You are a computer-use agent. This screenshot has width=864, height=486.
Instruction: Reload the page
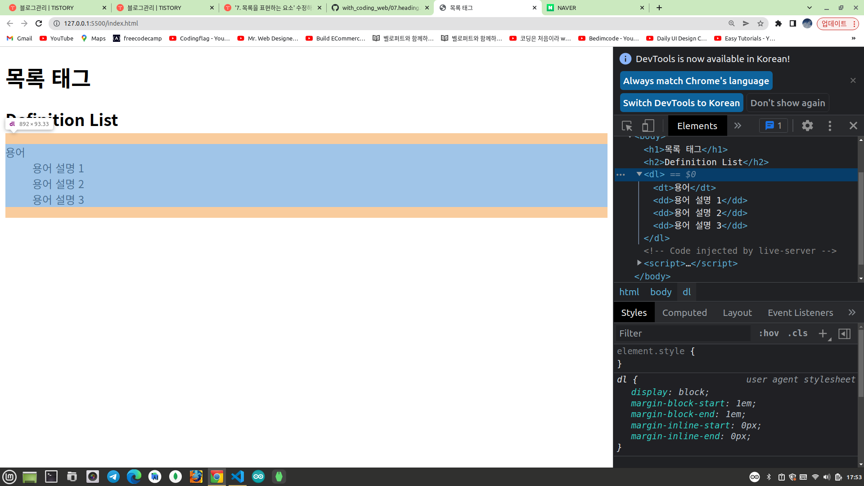[x=39, y=23]
